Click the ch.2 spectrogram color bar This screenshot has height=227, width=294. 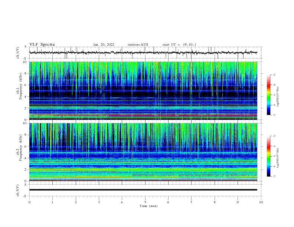tap(268, 156)
